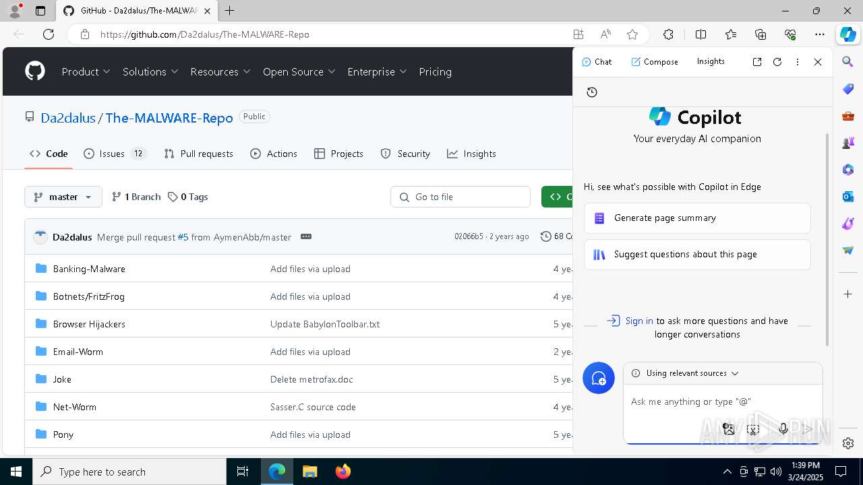Click the Pricing link
The height and width of the screenshot is (485, 863).
(x=435, y=71)
